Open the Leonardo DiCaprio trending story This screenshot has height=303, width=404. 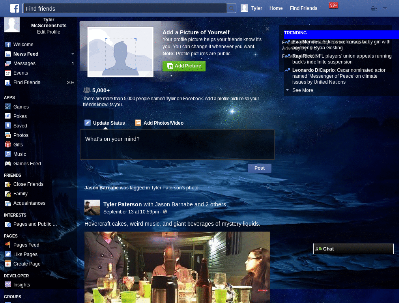tap(339, 76)
